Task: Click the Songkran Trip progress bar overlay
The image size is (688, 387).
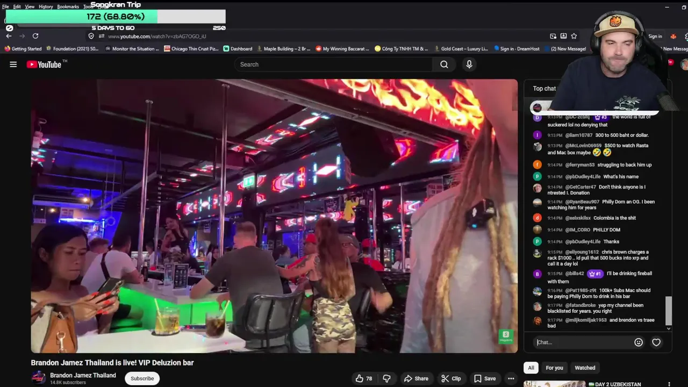Action: point(115,17)
